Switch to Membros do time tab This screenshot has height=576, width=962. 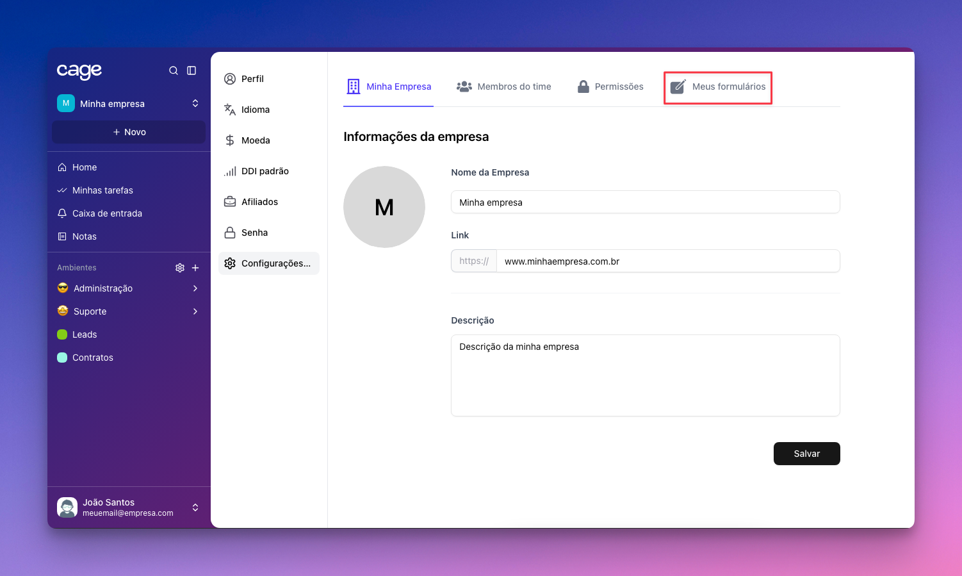coord(504,86)
